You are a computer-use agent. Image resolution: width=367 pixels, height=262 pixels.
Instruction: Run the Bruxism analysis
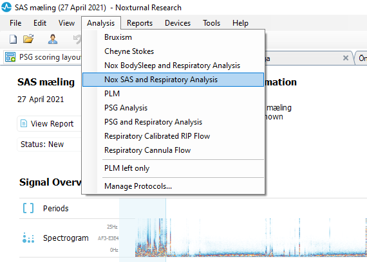coord(173,37)
